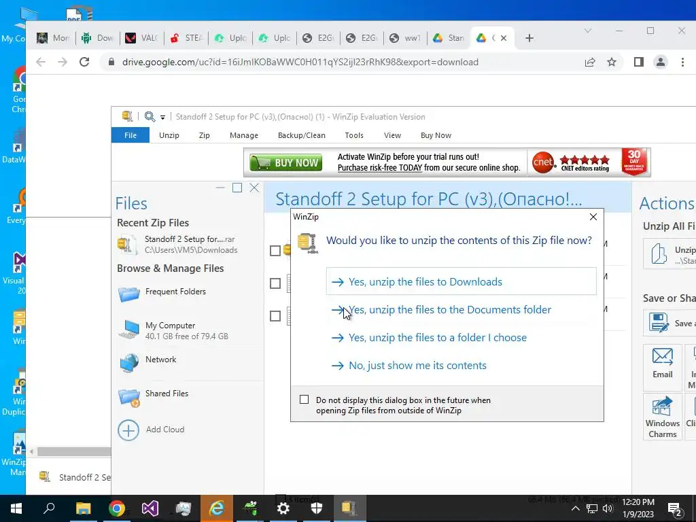This screenshot has height=522, width=696.
Task: Switch to the Unzip ribbon tab
Action: 169,135
